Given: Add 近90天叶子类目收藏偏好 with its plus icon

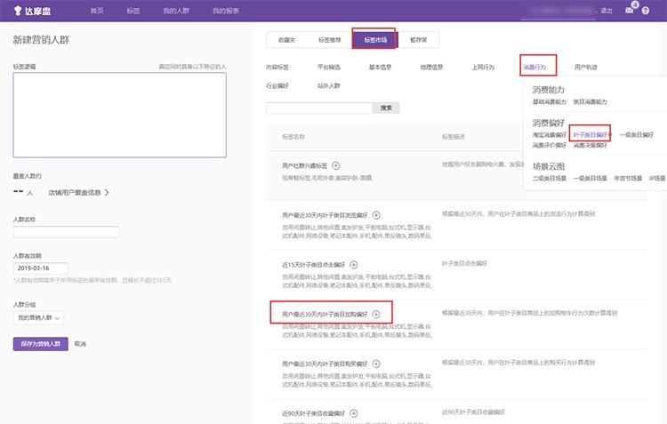Looking at the screenshot, I should [353, 413].
